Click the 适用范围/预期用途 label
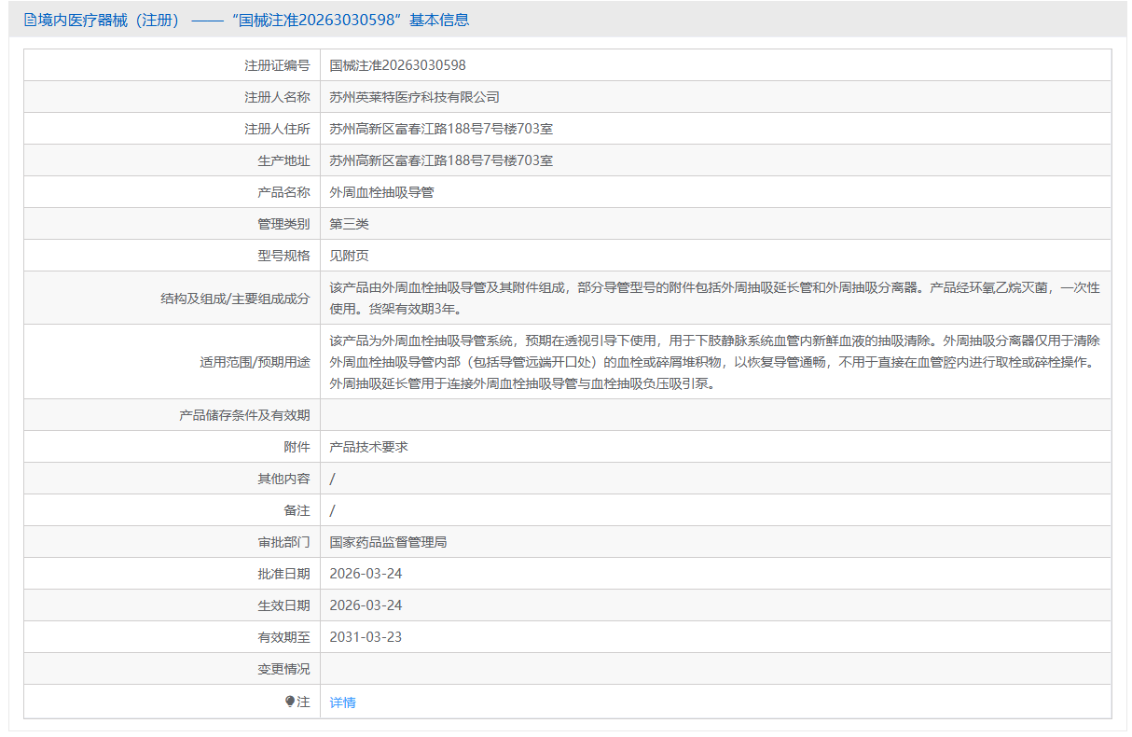This screenshot has width=1132, height=737. pos(255,362)
